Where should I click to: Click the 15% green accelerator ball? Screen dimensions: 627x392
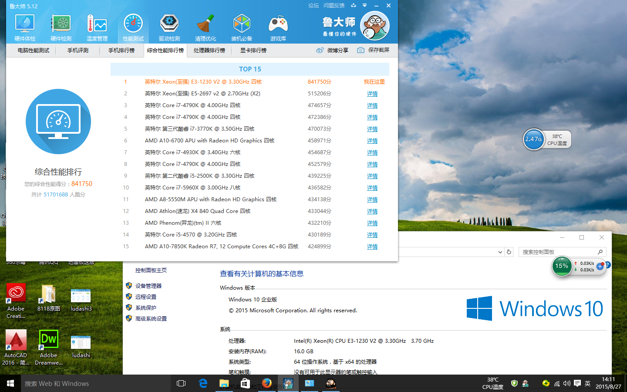pyautogui.click(x=562, y=266)
